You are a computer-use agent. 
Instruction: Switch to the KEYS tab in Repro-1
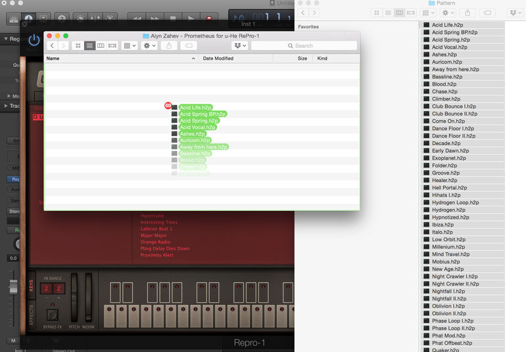tap(31, 286)
